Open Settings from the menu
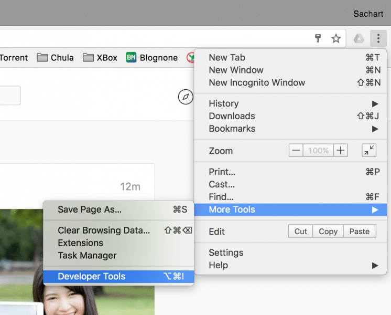391x315 pixels. point(290,253)
